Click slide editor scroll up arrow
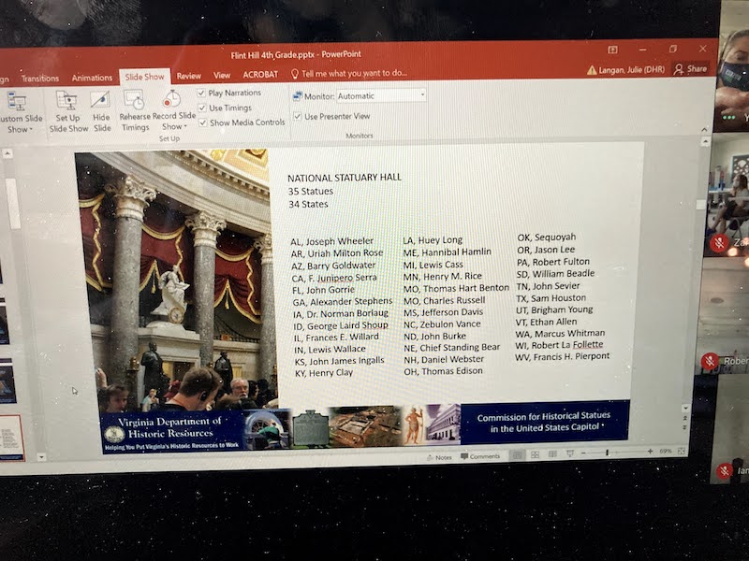 coord(706,141)
